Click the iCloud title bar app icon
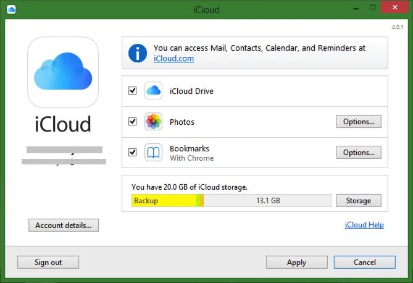 (11, 9)
